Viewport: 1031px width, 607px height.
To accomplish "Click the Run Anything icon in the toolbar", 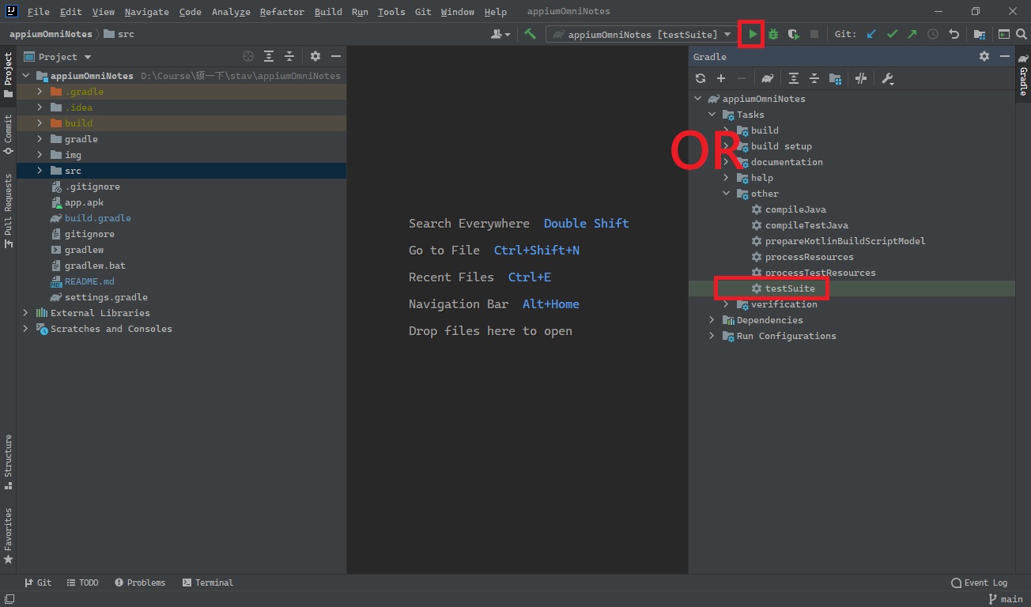I will (1003, 34).
